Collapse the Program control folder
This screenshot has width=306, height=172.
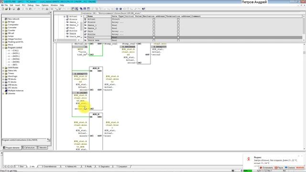click(x=3, y=48)
